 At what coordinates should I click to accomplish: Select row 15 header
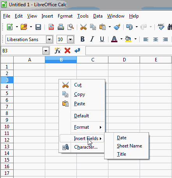pyautogui.click(x=7, y=160)
